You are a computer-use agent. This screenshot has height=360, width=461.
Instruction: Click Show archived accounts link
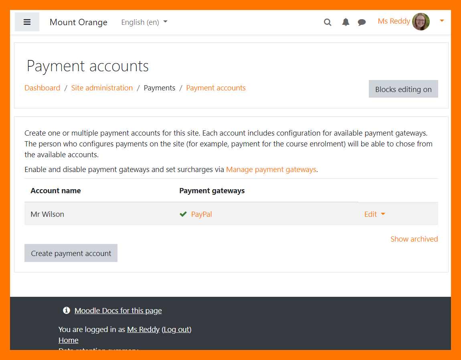coord(414,239)
